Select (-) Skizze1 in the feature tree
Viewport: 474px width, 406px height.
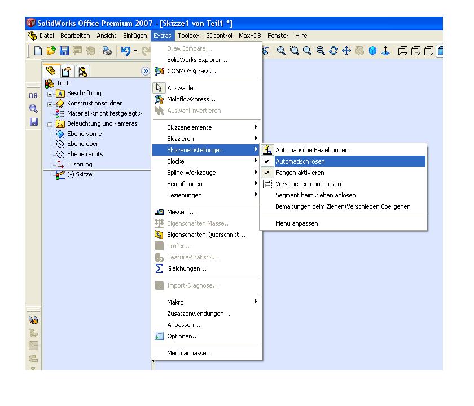pos(81,175)
